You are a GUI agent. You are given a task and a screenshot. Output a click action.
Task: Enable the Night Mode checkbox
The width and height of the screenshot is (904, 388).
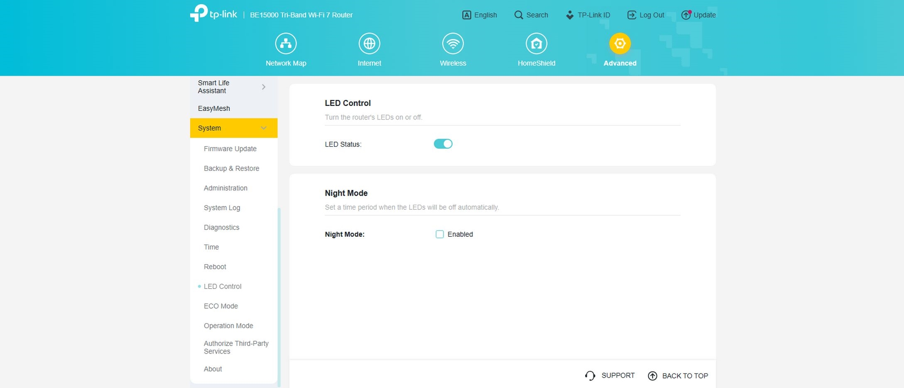(x=439, y=234)
